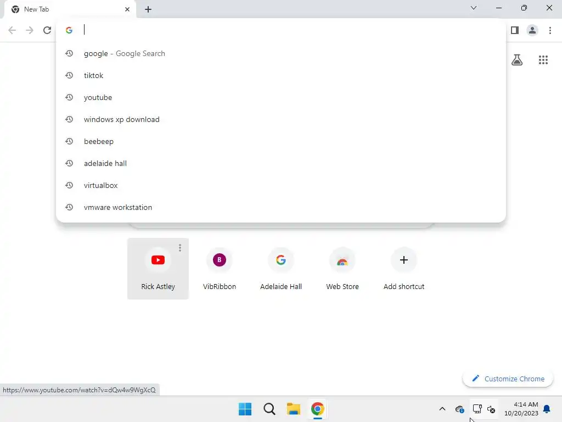Click the Customize Chrome button
Viewport: 562px width, 422px height.
(x=508, y=379)
